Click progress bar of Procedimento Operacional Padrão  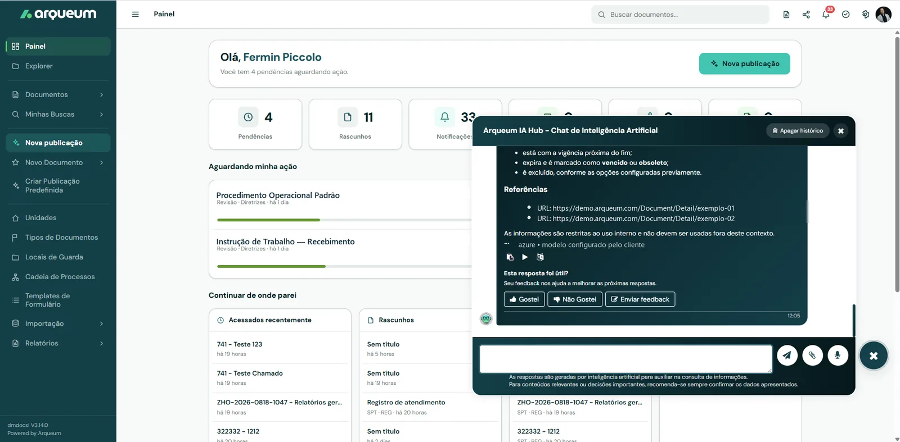(x=344, y=220)
